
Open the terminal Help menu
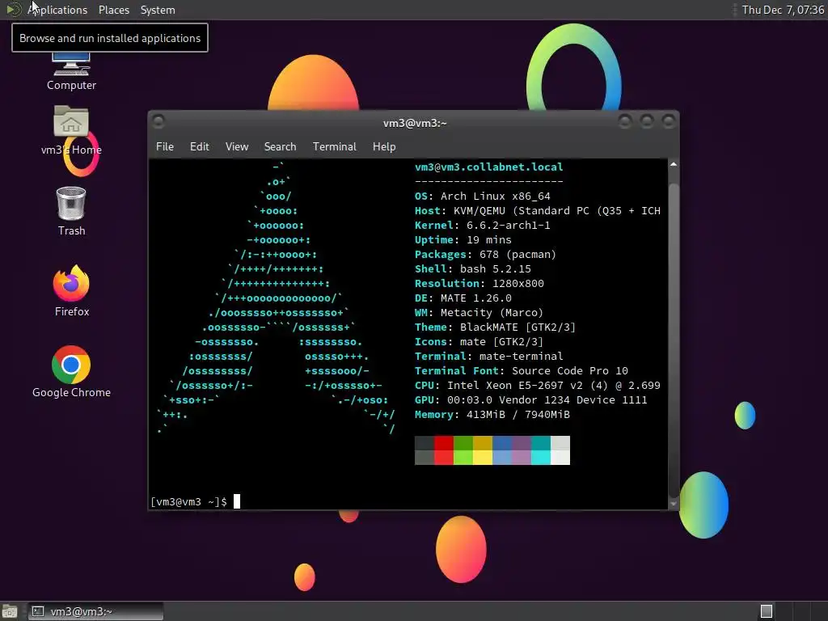pos(384,147)
